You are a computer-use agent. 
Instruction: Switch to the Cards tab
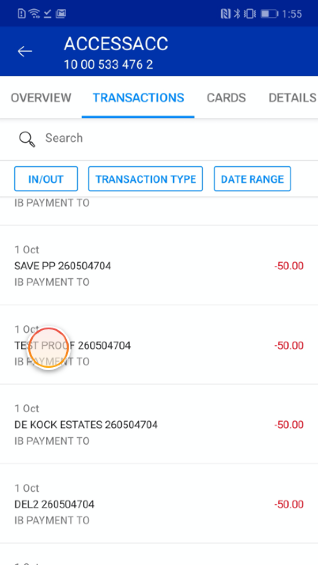(226, 98)
